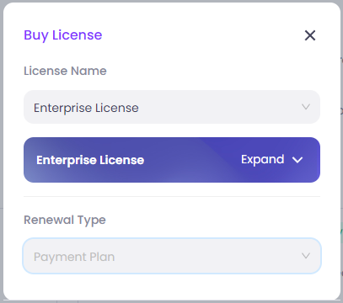Click the chevron in the Enterprise License select
This screenshot has width=343, height=303.
point(306,107)
